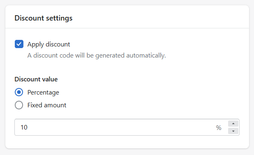
Task: Click the "Discount settings" card heading
Action: (44, 18)
